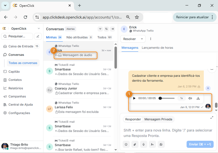Change audio playback speed 1x

(181, 98)
